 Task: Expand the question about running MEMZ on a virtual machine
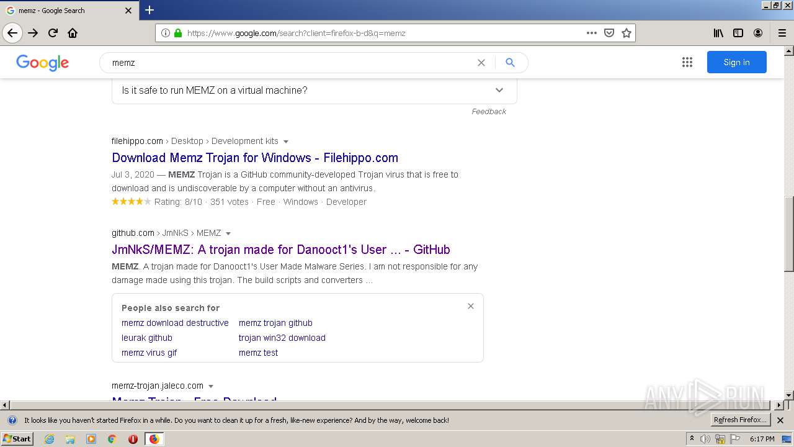314,91
